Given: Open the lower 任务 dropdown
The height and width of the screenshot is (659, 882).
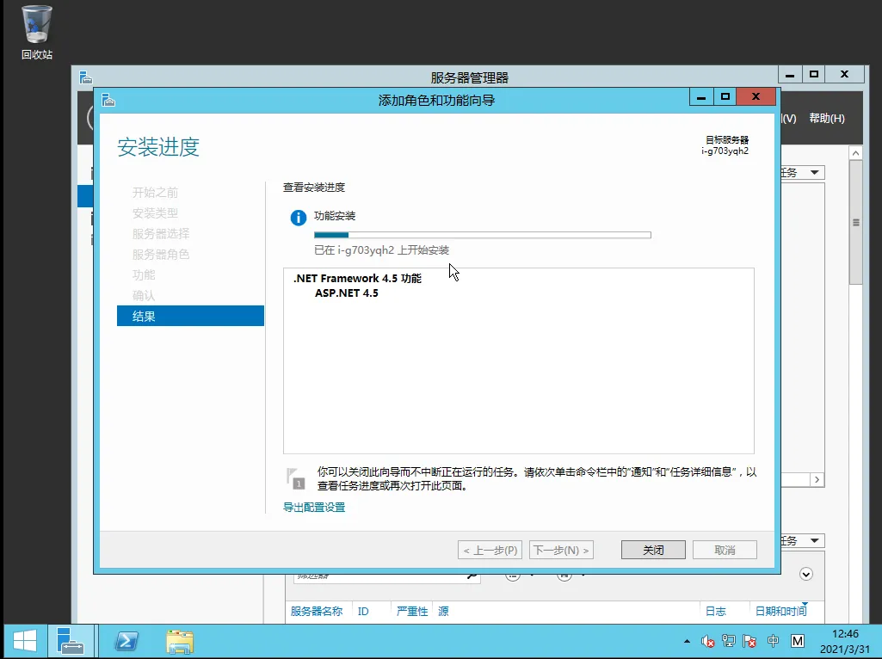Looking at the screenshot, I should [800, 541].
